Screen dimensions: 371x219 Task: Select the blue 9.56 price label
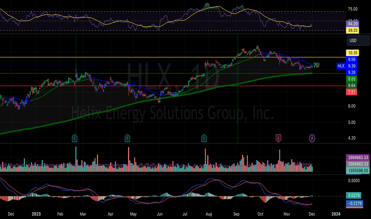point(351,59)
